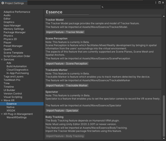Click Import Feature - Scene Perception button

click(x=67, y=64)
